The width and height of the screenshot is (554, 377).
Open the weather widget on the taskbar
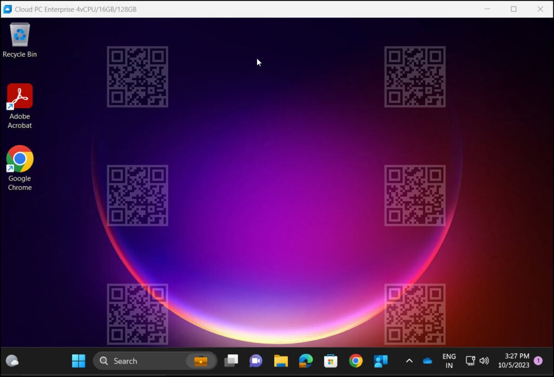(12, 361)
